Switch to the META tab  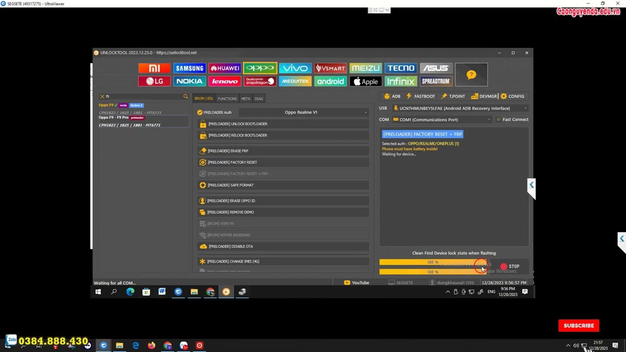(246, 99)
